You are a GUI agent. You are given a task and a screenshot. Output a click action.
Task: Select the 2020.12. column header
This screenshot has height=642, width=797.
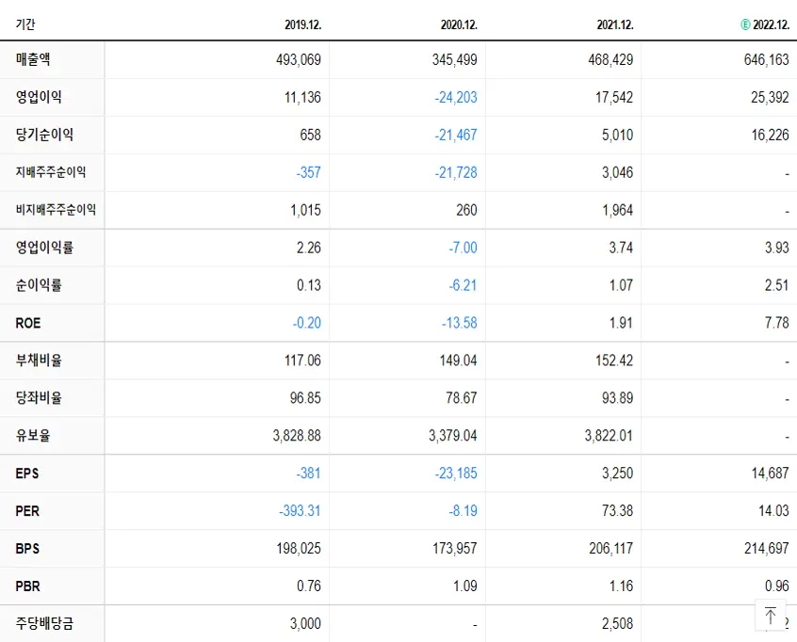click(459, 24)
